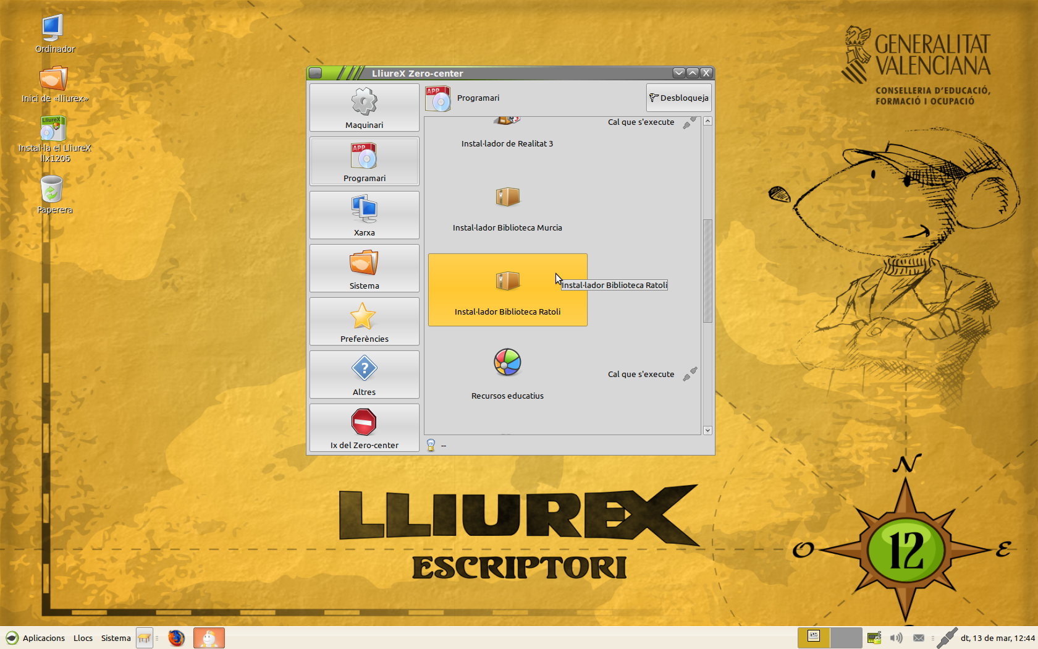Click status plug icon beside Recursos educatius

(690, 374)
